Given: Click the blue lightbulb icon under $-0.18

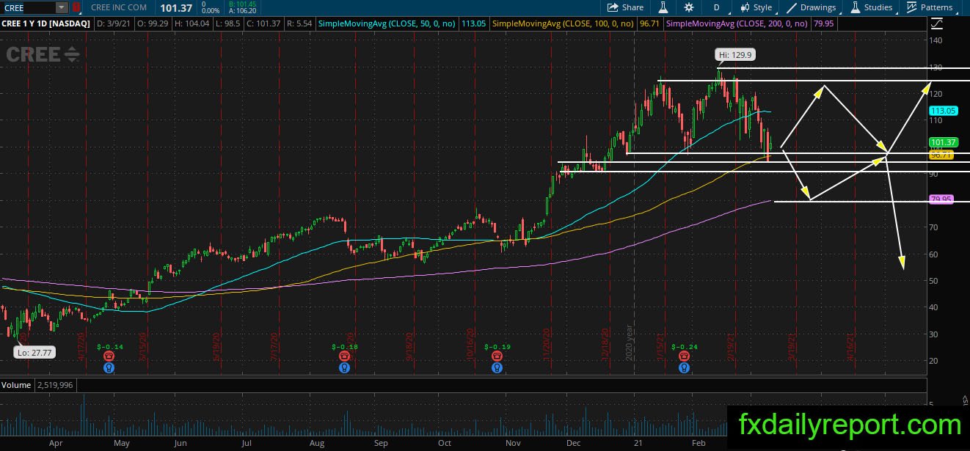Looking at the screenshot, I should click(x=344, y=367).
